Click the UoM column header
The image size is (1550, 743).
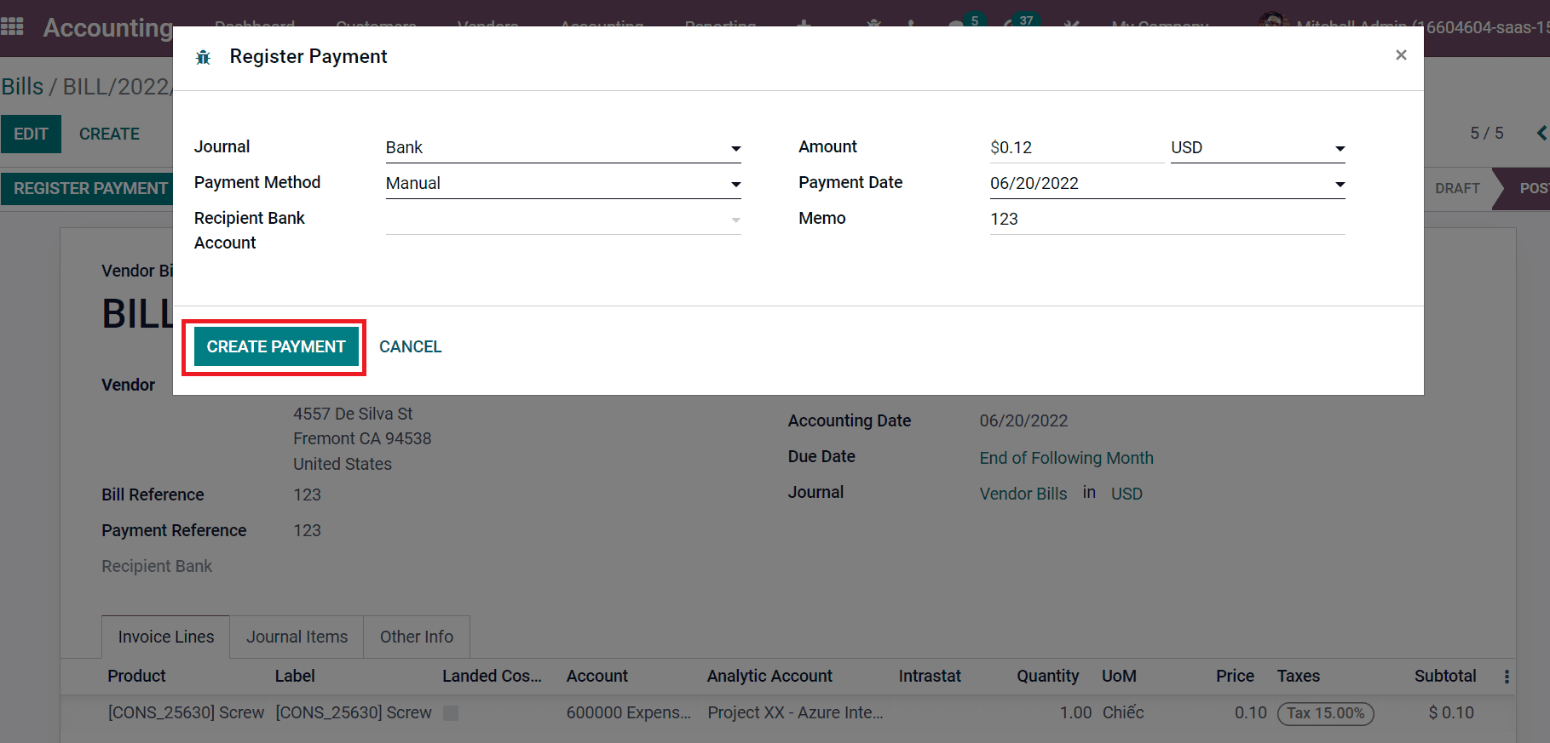pos(1119,676)
